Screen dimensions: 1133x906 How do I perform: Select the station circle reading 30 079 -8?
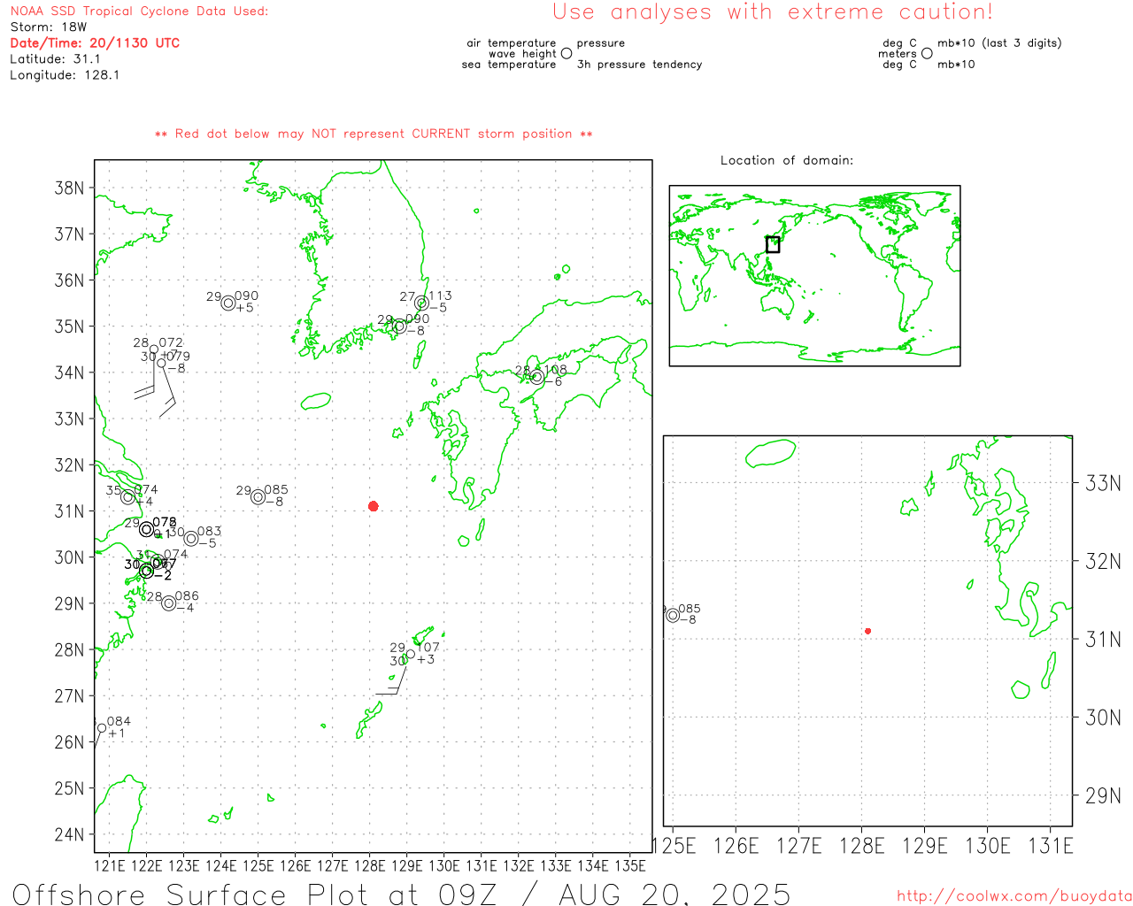pyautogui.click(x=161, y=363)
